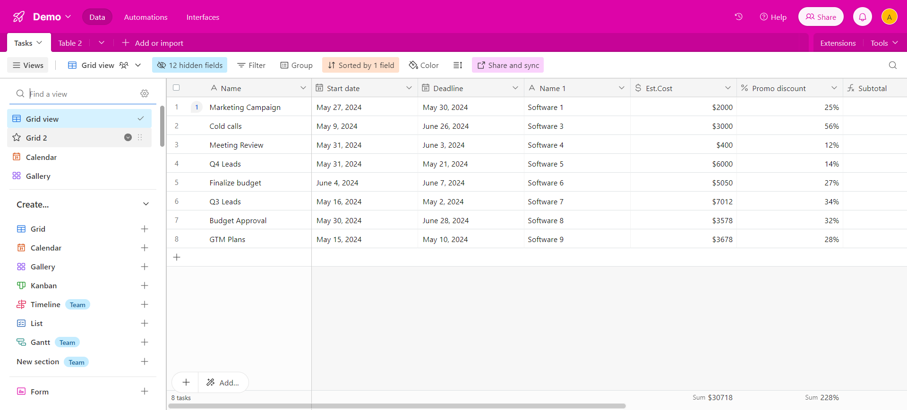The image size is (907, 410).
Task: Open Sorted by 1 field
Action: click(x=361, y=65)
